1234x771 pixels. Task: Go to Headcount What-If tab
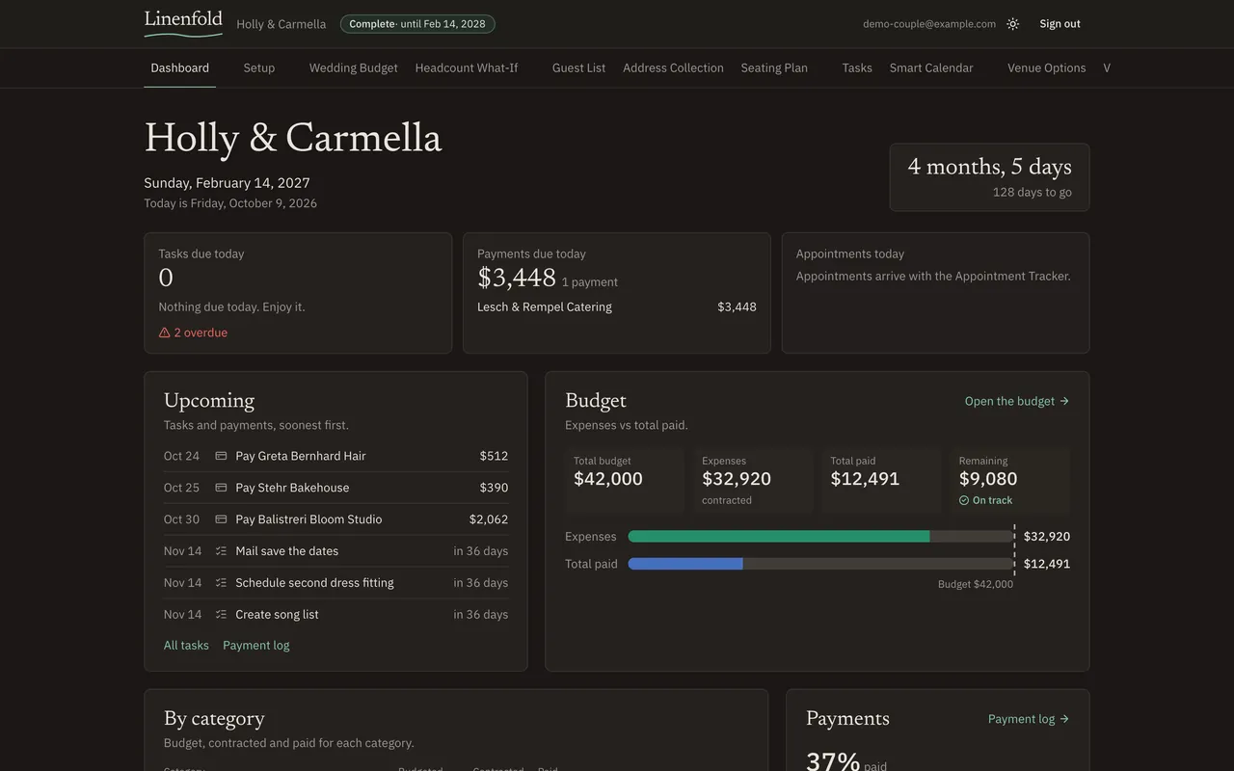(467, 67)
